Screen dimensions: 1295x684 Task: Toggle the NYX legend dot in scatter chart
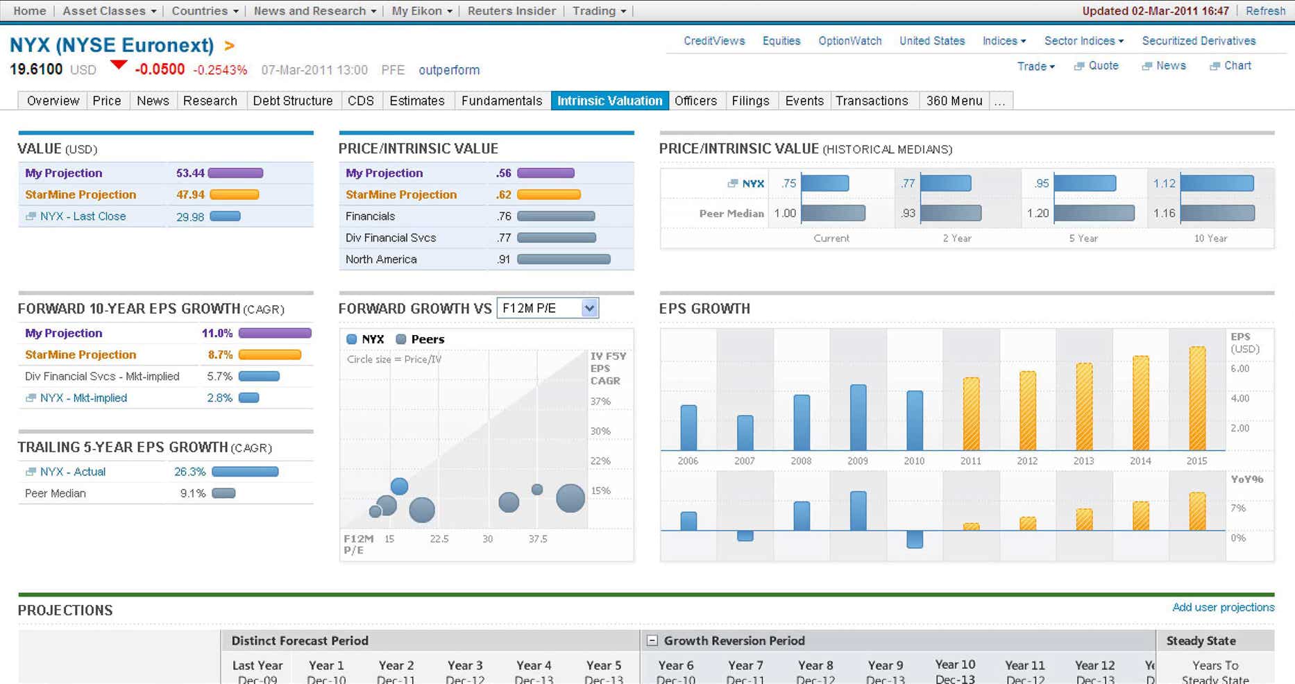pyautogui.click(x=351, y=339)
